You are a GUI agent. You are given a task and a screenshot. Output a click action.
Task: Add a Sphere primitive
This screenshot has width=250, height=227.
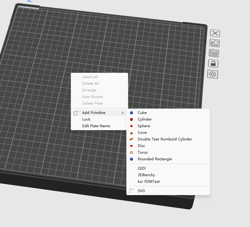(x=168, y=126)
